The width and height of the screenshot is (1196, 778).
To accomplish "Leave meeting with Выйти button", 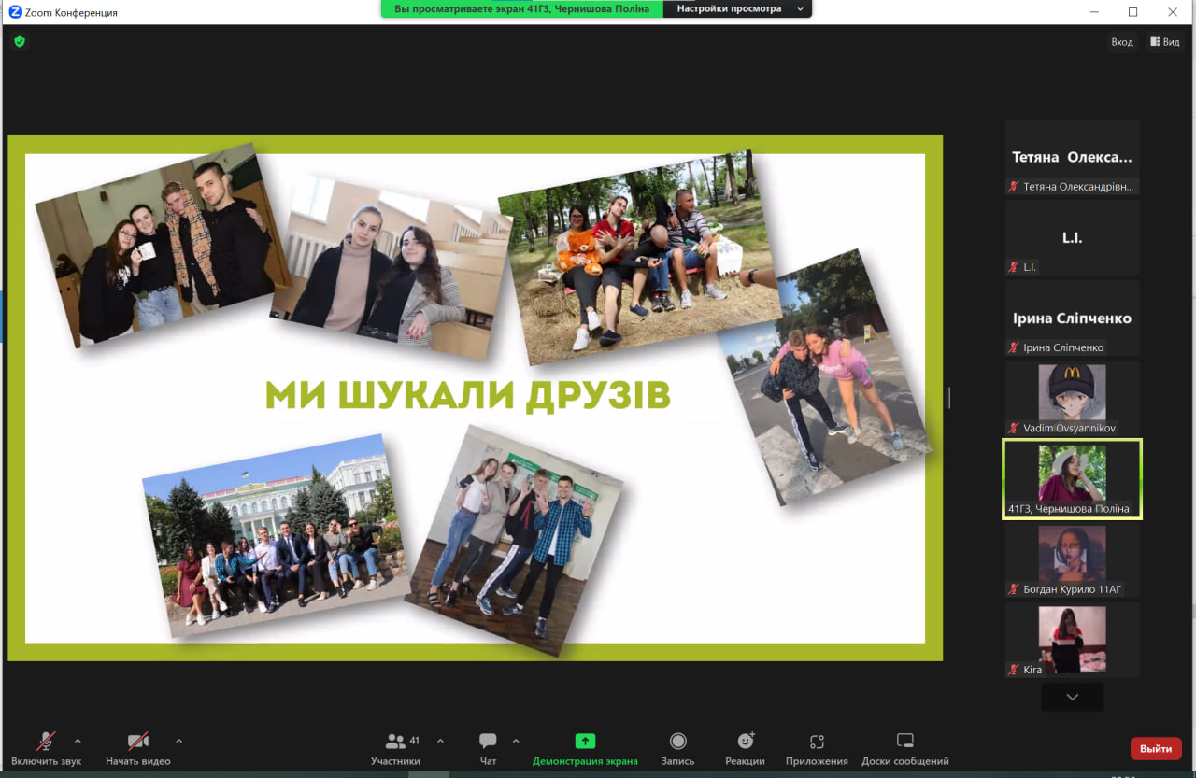I will click(1156, 748).
